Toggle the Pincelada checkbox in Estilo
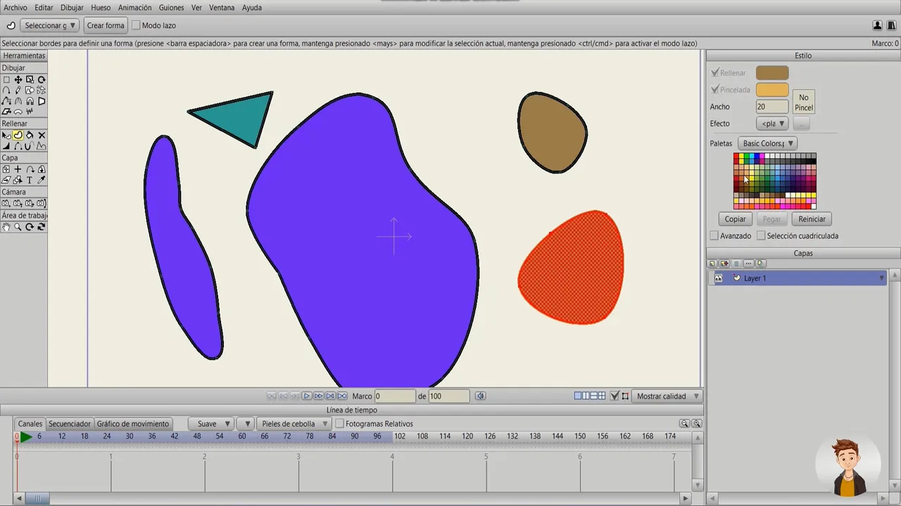The width and height of the screenshot is (901, 506). coord(715,90)
